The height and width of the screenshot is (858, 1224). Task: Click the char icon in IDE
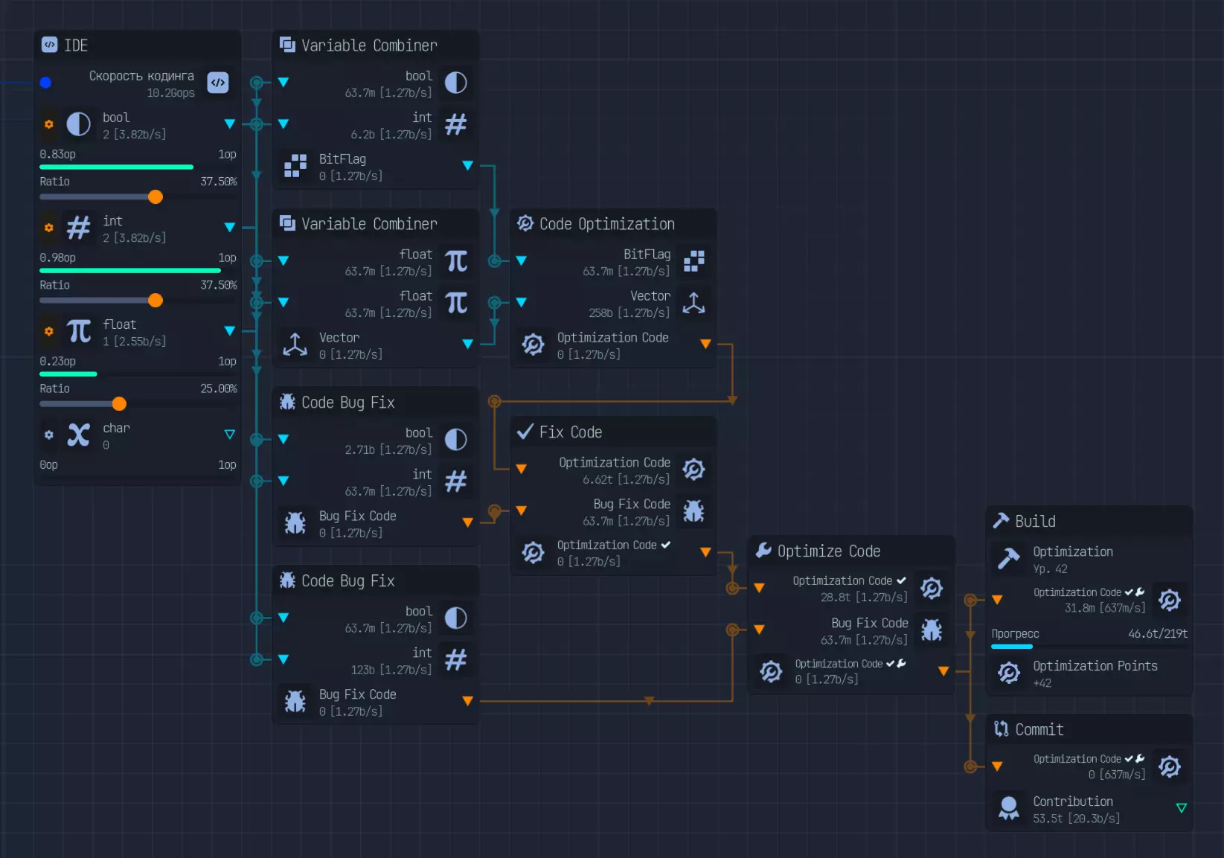point(78,435)
